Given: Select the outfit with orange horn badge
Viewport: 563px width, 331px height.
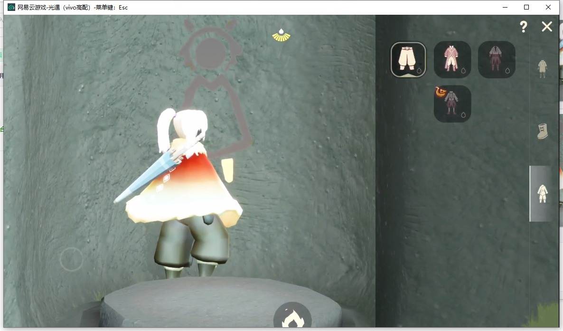Looking at the screenshot, I should coord(452,104).
